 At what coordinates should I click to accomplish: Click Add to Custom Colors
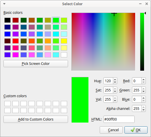(36, 119)
